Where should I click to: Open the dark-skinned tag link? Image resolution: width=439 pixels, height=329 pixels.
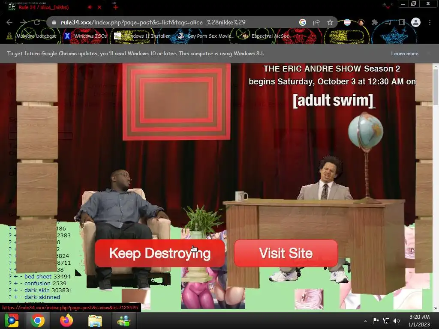(x=42, y=297)
